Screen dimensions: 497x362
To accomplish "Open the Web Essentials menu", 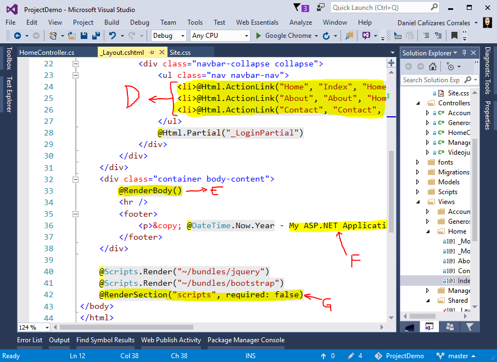I will coord(257,22).
